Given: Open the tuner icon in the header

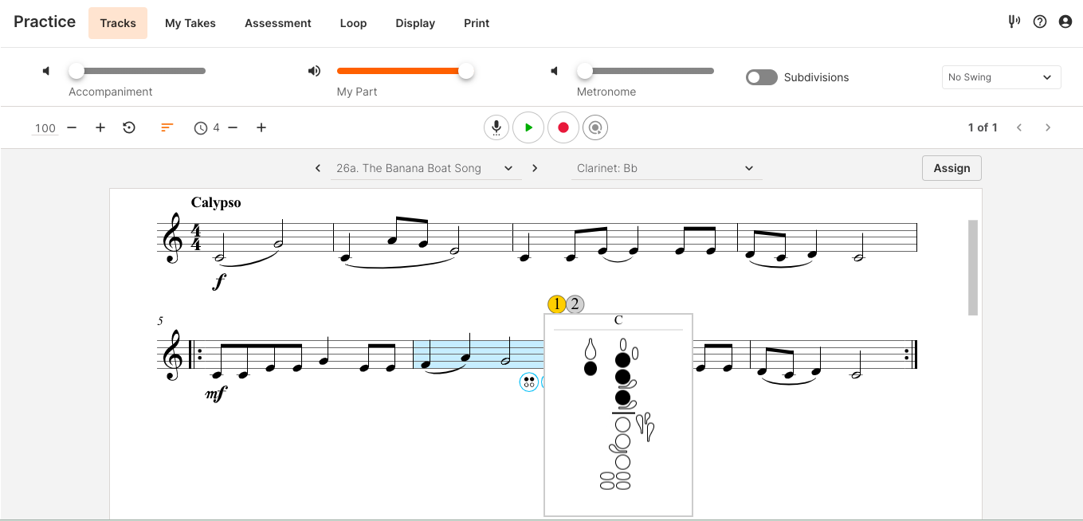Looking at the screenshot, I should (x=1014, y=22).
